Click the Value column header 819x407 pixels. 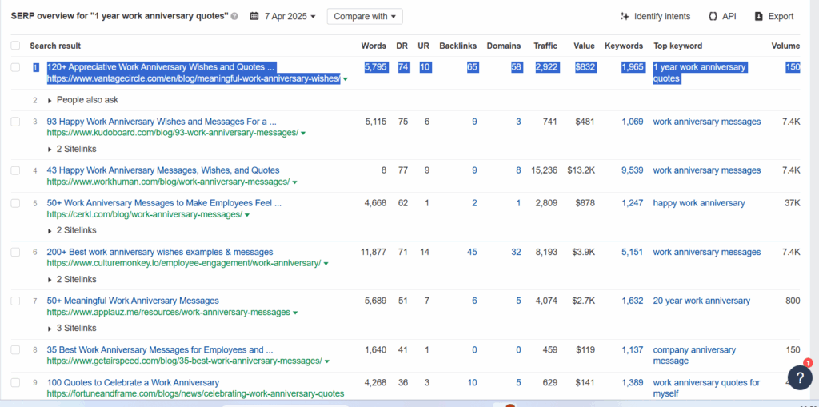(584, 46)
